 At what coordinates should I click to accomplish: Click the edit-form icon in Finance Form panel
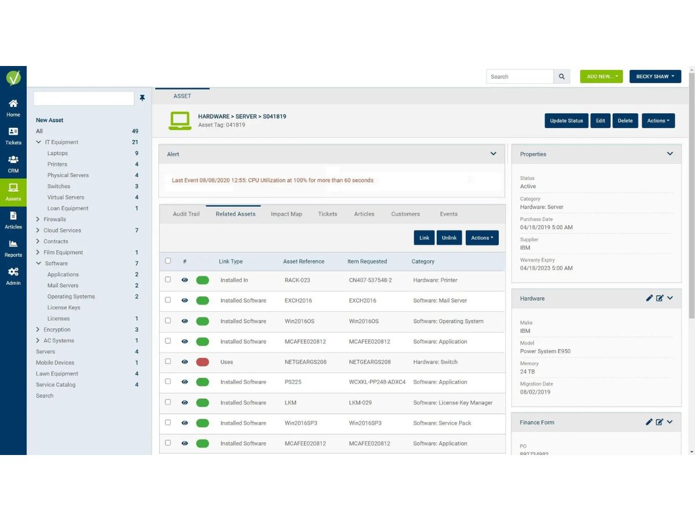pos(660,422)
